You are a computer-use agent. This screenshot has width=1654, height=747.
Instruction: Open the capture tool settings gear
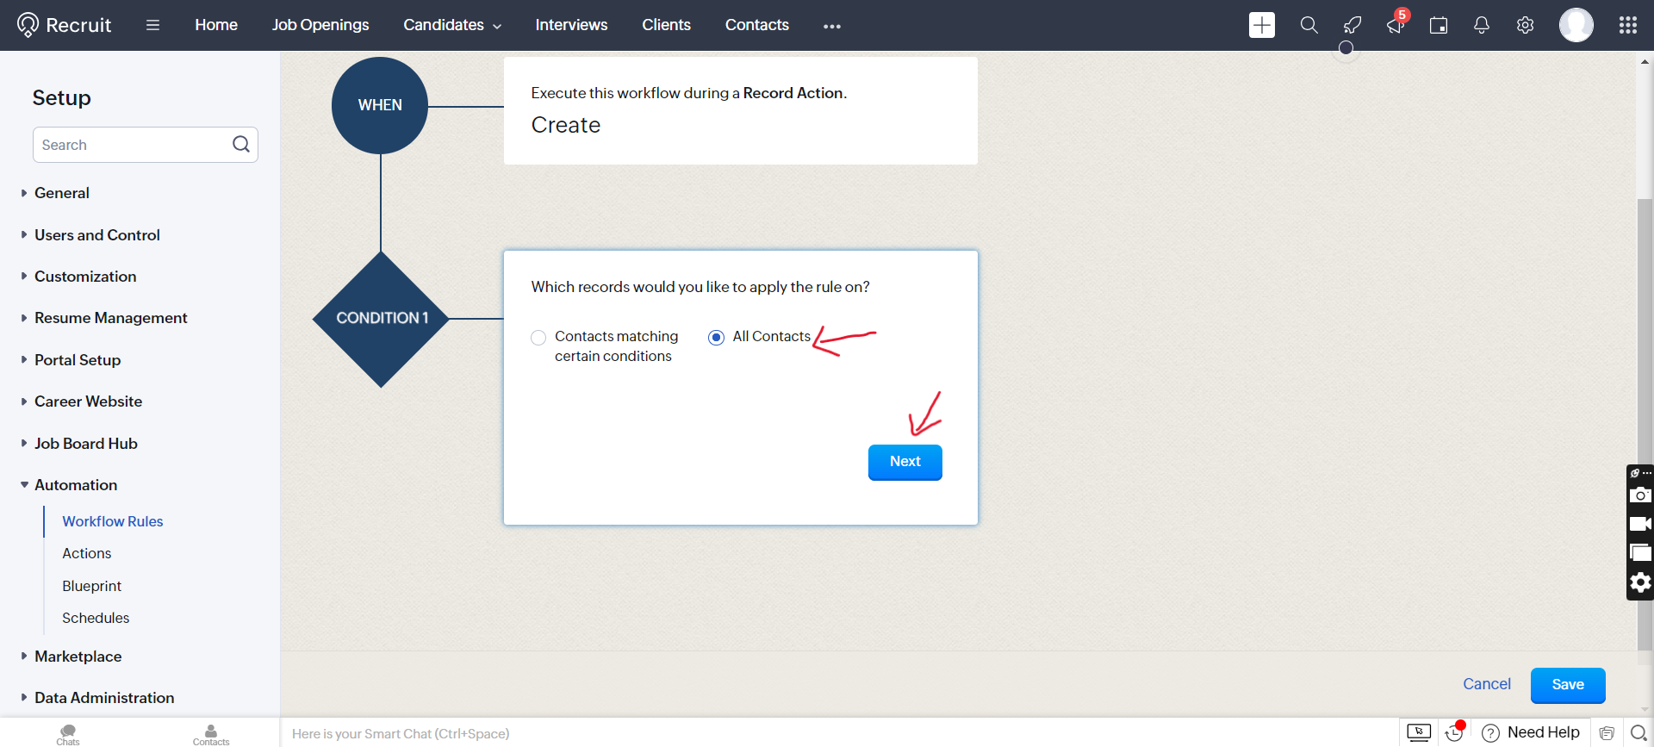pyautogui.click(x=1640, y=582)
